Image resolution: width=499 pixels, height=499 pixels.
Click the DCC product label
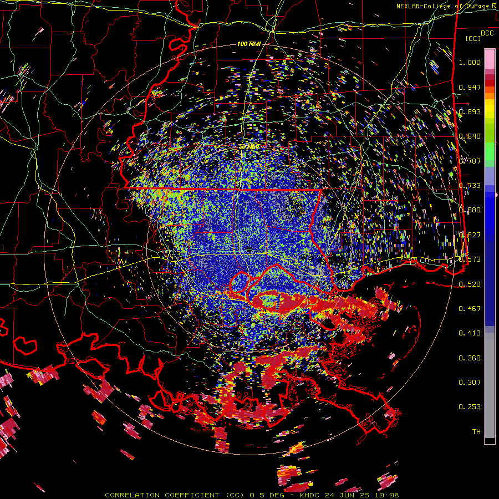[487, 33]
